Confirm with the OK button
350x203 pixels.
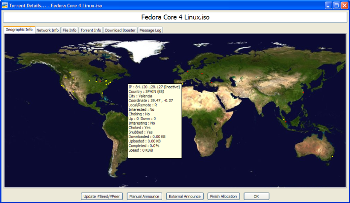click(x=256, y=196)
